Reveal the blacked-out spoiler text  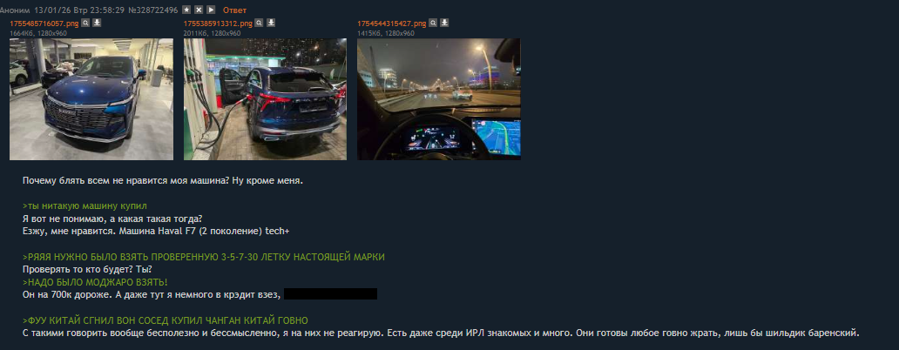[331, 294]
